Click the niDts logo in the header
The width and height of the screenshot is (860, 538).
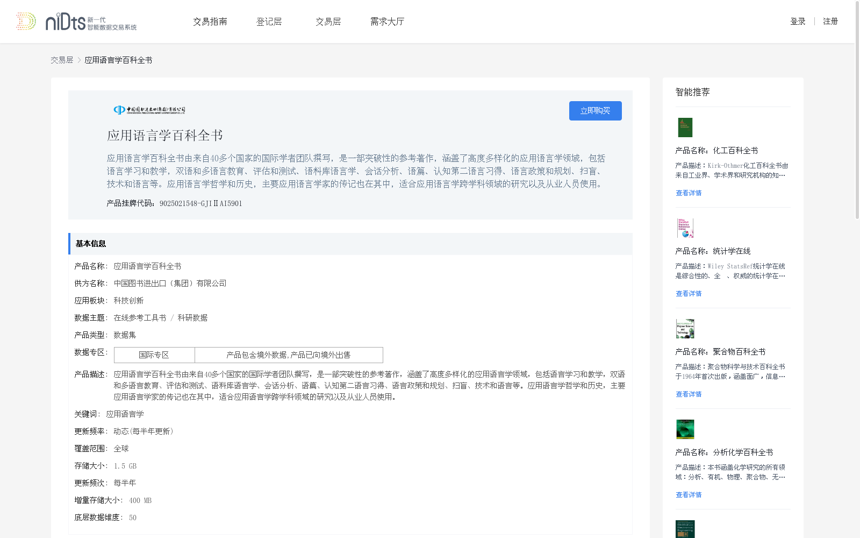point(76,22)
